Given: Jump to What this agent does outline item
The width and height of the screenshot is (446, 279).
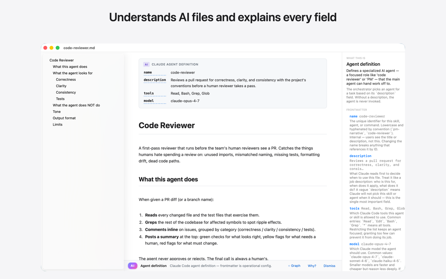Looking at the screenshot, I should (x=70, y=67).
